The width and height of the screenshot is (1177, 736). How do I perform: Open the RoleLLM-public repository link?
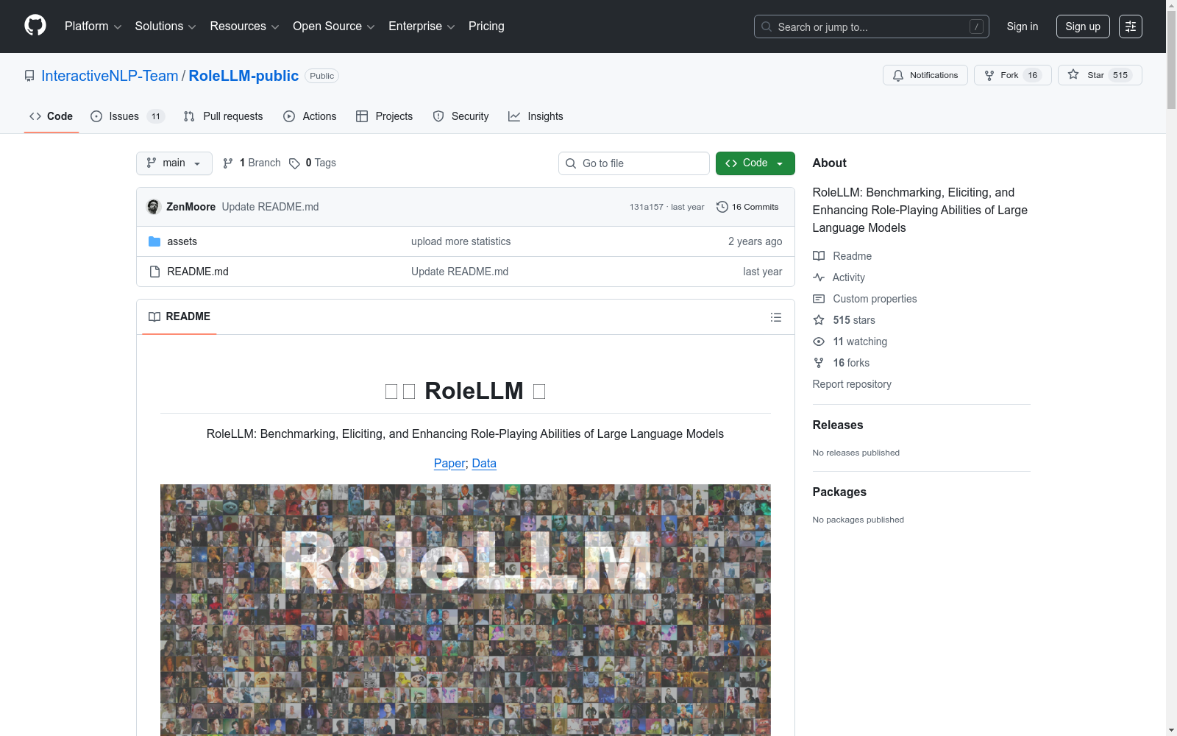[243, 76]
